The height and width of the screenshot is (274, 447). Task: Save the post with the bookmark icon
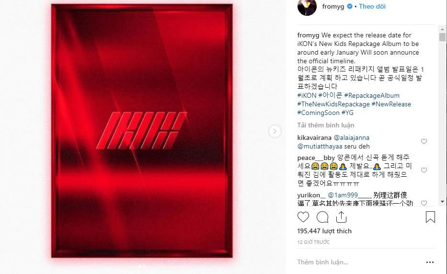[x=430, y=217]
